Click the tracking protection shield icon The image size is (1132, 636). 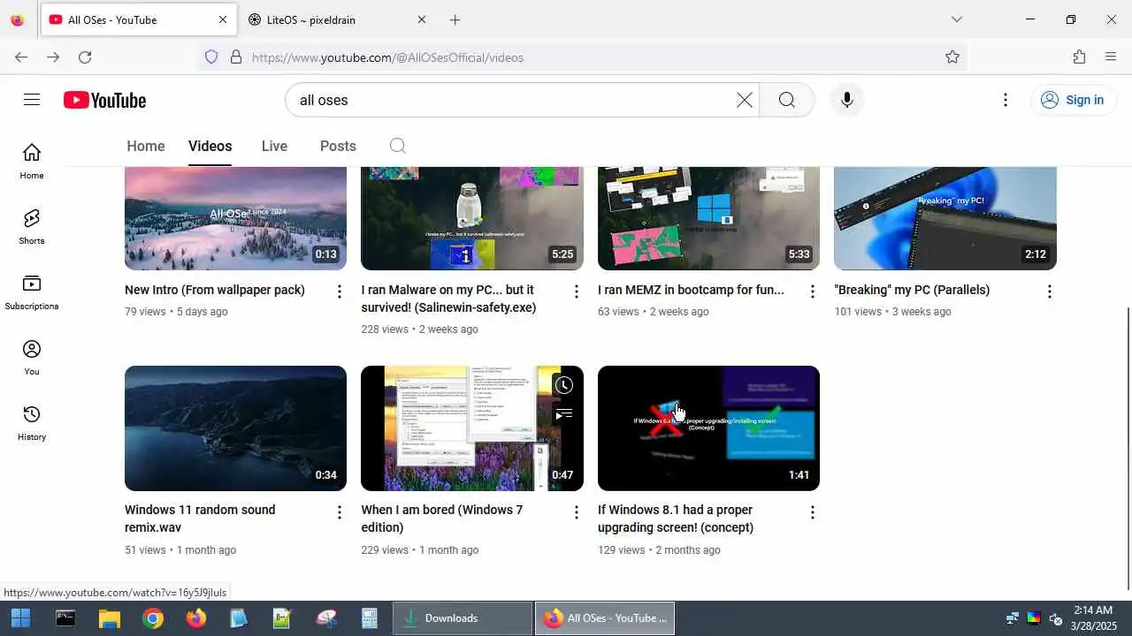211,57
